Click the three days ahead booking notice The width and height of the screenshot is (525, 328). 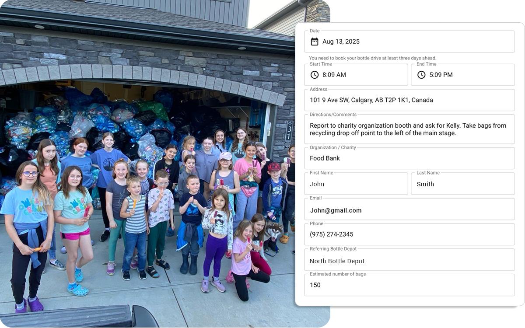pyautogui.click(x=373, y=58)
